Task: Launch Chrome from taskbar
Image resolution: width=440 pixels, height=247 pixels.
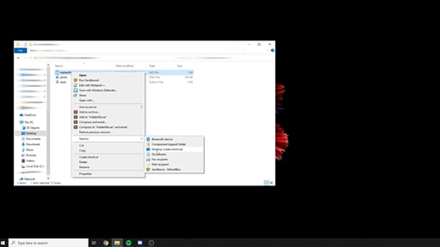Action: coord(106,243)
